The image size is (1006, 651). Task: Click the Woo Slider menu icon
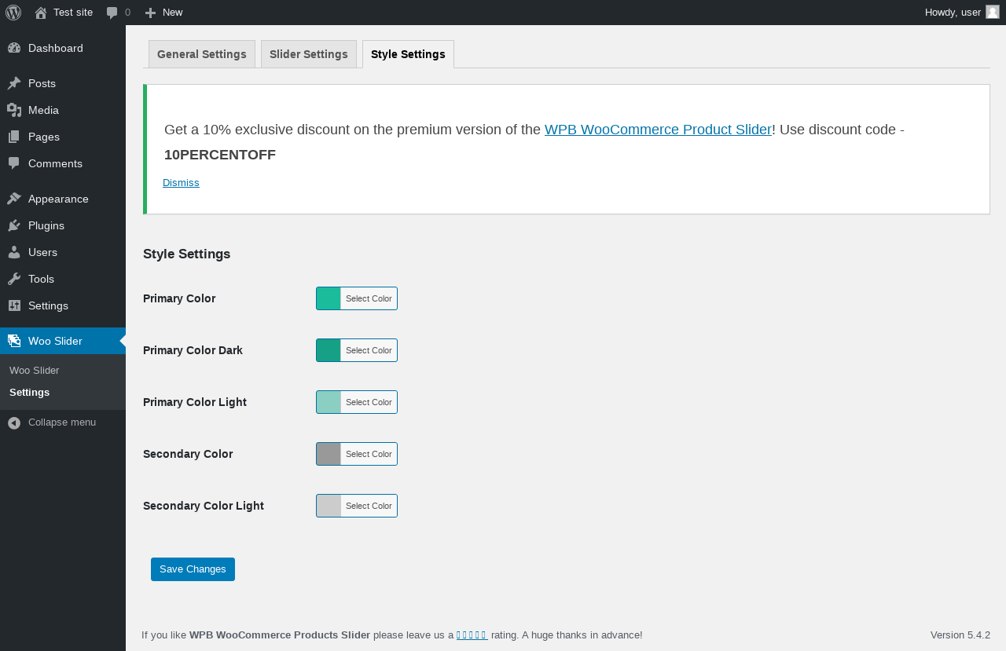[14, 341]
